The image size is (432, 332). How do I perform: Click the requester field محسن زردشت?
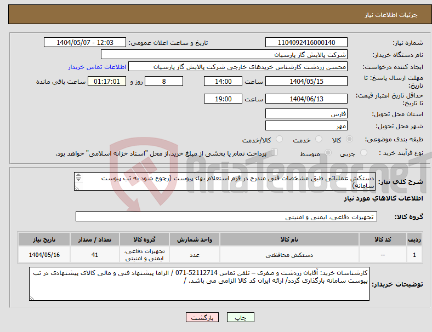click(238, 67)
